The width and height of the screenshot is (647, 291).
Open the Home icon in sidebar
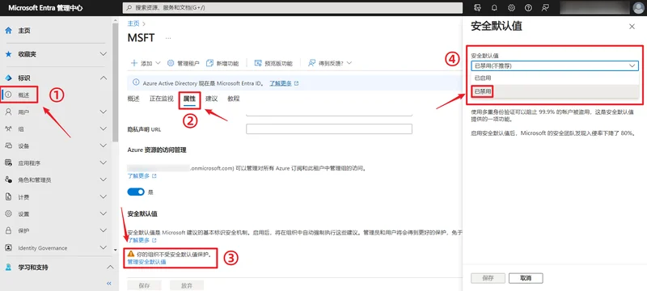point(8,31)
